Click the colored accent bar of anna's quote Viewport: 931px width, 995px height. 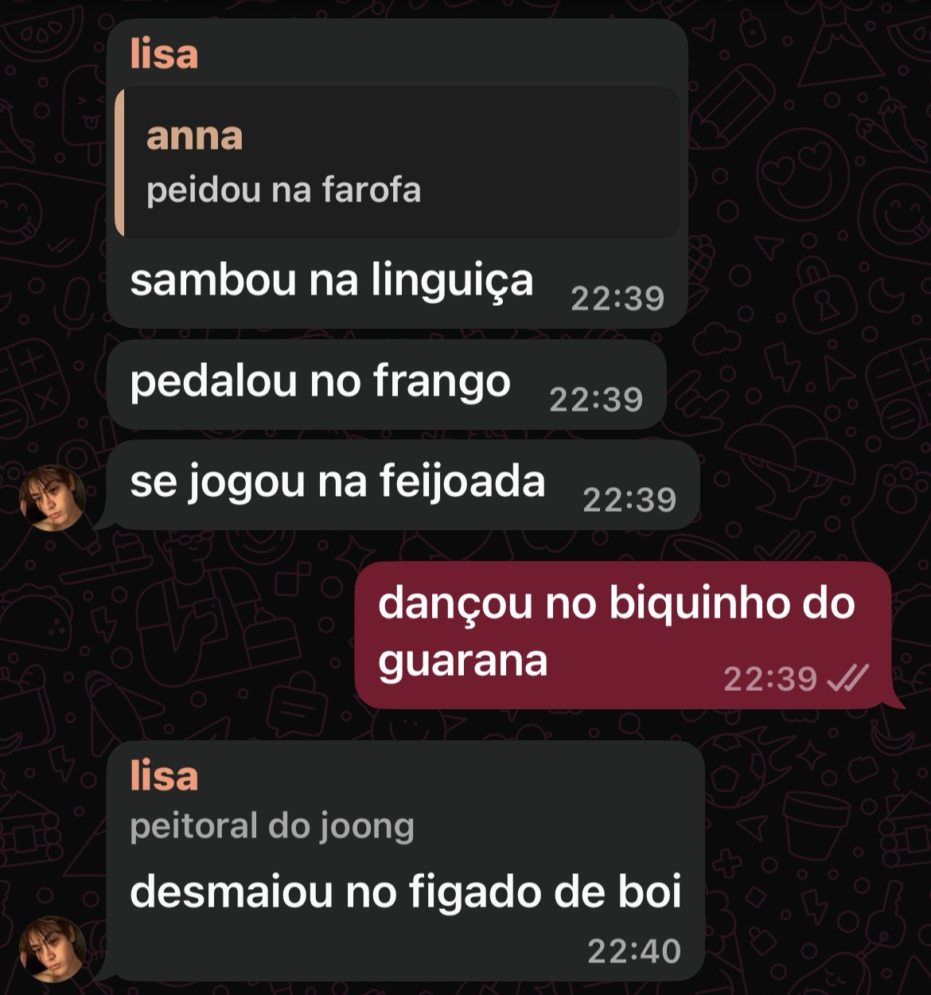pos(119,162)
